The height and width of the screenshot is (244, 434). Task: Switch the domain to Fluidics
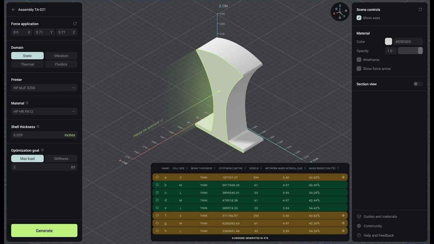tap(61, 64)
